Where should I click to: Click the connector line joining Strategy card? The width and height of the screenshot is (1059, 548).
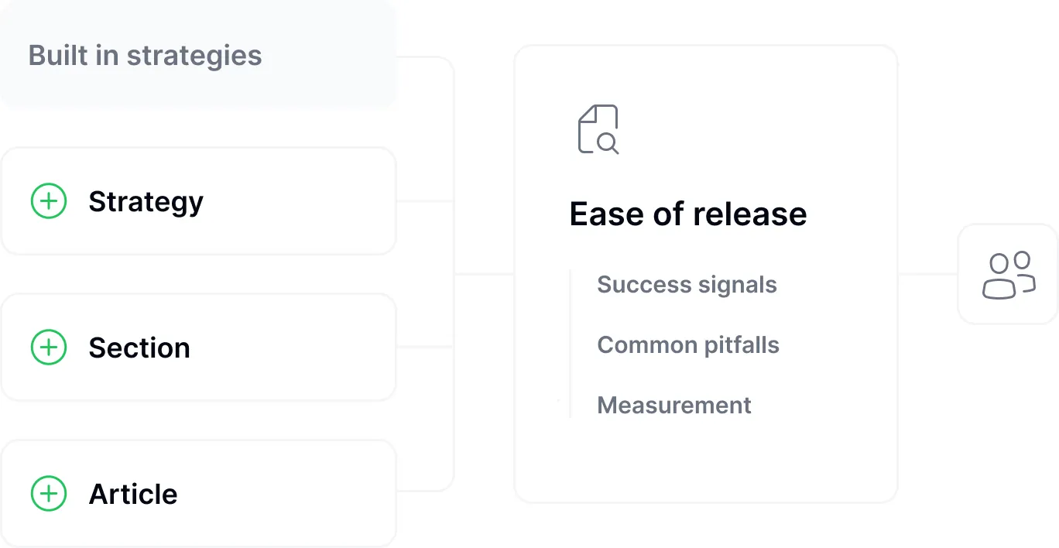pos(424,201)
